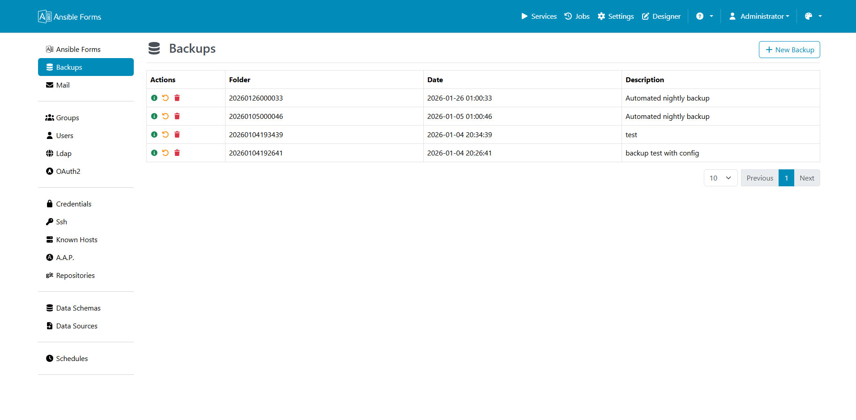The height and width of the screenshot is (420, 856).
Task: Open Designer in the top navigation
Action: click(x=661, y=16)
